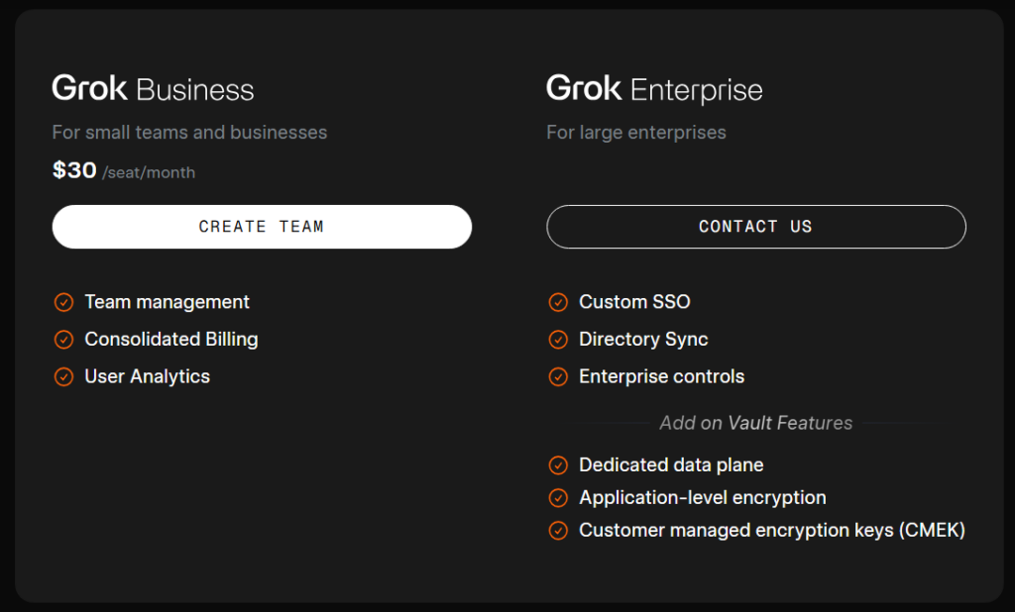Screen dimensions: 1015x612
Task: Click the For small teams and businesses subtitle
Action: coord(188,132)
